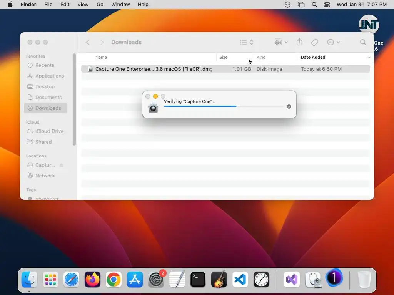Open the Help menu

coord(143,5)
